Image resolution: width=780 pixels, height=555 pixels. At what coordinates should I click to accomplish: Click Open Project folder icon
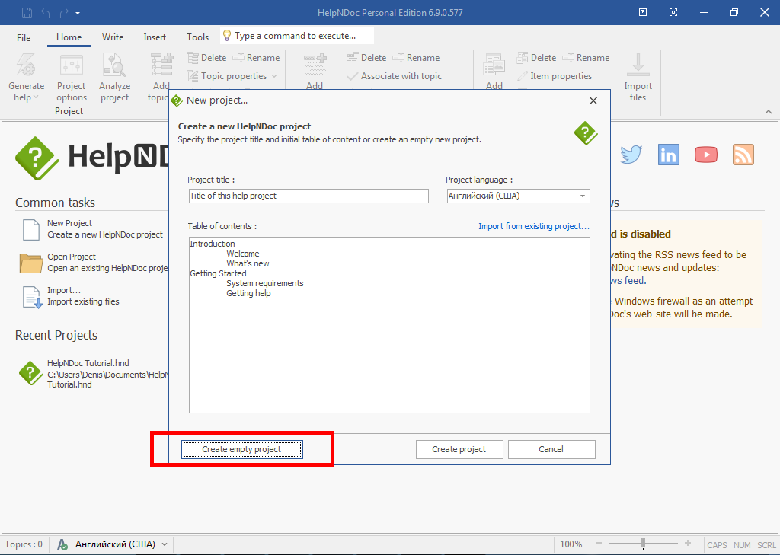(x=31, y=263)
